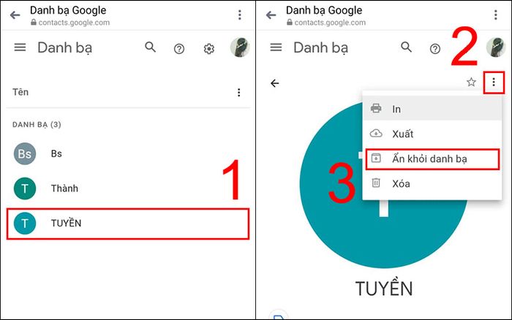This screenshot has width=512, height=320.
Task: Expand the options next to Tên header
Action: pyautogui.click(x=239, y=93)
